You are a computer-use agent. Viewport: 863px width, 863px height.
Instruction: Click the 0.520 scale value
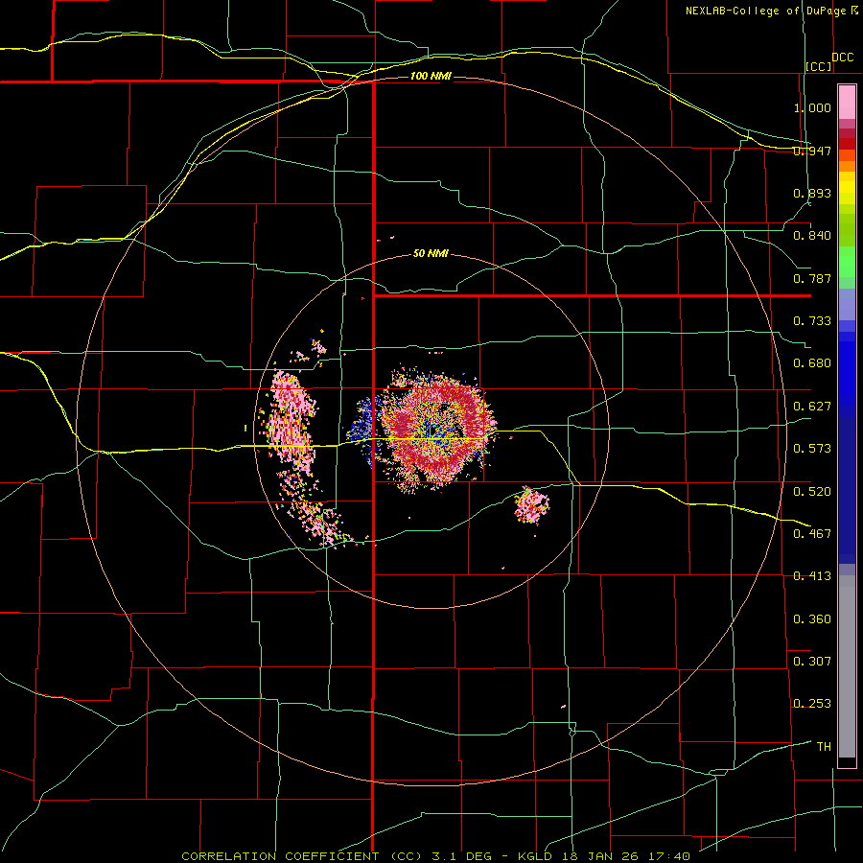(x=812, y=491)
